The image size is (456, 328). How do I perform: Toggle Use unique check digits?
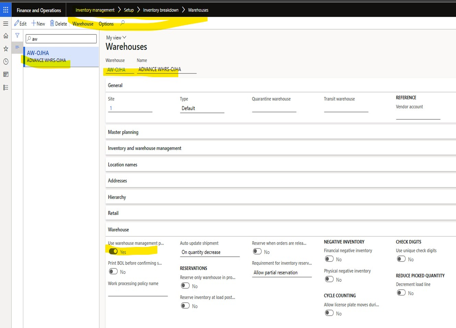click(x=401, y=259)
